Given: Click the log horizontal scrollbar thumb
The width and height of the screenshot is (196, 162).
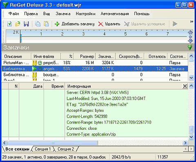Looking at the screenshot, I should (53, 143).
